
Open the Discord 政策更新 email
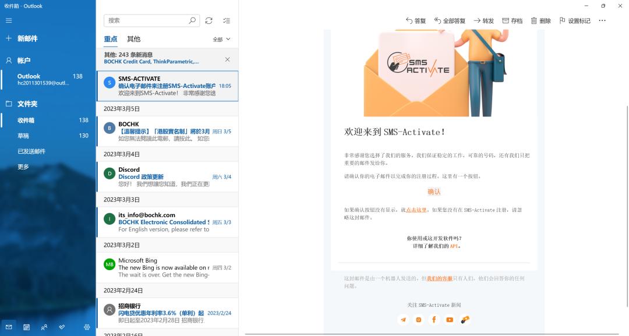167,177
